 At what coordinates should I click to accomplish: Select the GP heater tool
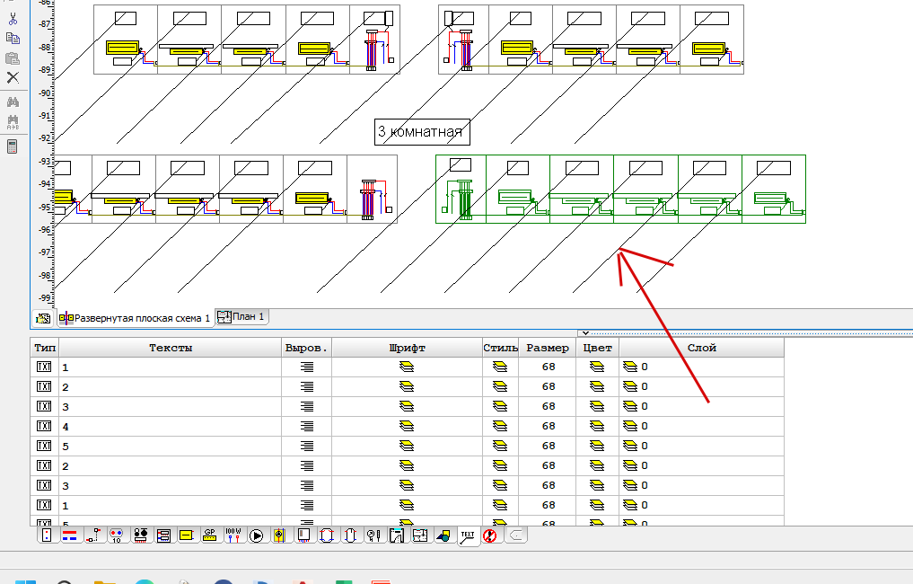[209, 535]
